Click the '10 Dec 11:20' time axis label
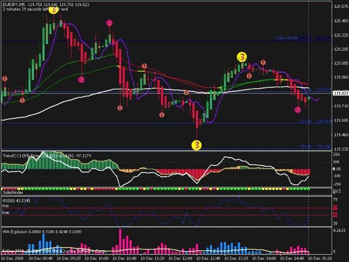Image resolution: width=349 pixels, height=262 pixels. [x=152, y=259]
